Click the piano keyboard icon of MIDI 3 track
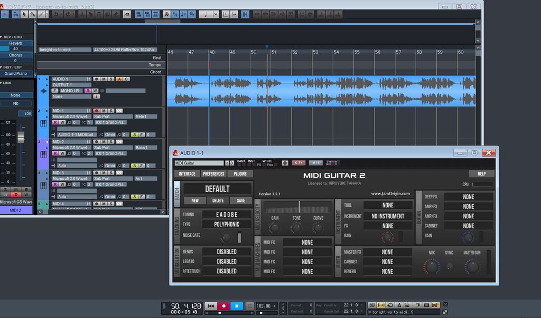 43,186
